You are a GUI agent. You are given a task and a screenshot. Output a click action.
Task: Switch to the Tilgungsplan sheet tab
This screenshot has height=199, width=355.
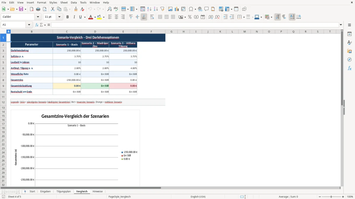point(64,191)
